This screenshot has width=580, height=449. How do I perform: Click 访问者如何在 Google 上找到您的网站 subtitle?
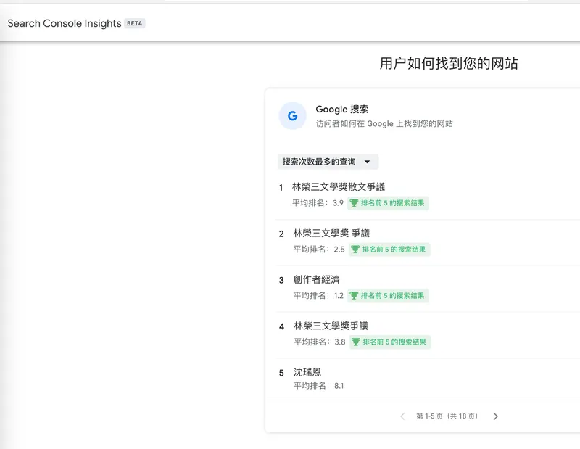click(x=384, y=123)
